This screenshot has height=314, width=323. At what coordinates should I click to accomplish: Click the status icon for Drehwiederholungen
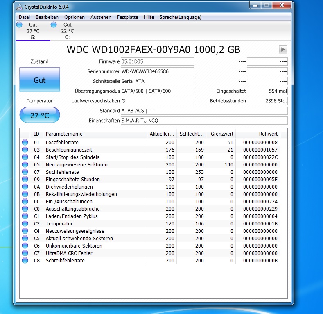point(25,187)
